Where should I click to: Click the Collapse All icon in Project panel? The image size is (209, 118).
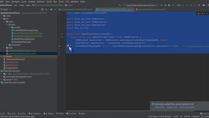(x=46, y=10)
